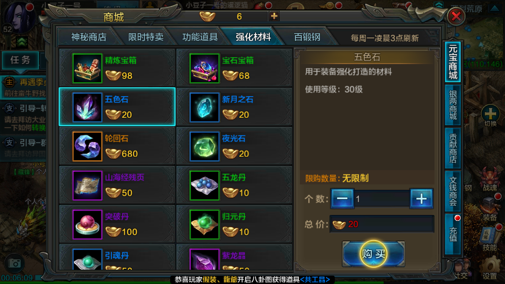Click the 购买 buy button

[373, 254]
